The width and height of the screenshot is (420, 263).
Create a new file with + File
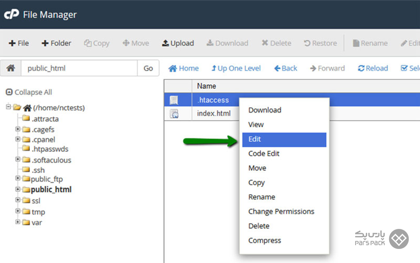pyautogui.click(x=19, y=43)
